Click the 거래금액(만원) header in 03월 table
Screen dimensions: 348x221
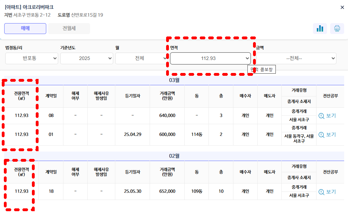[168, 96]
